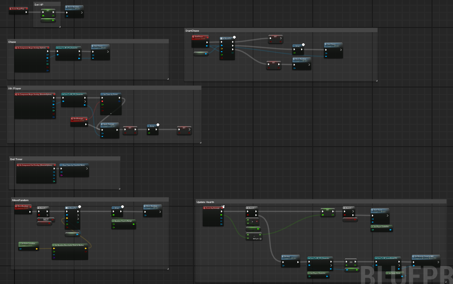This screenshot has width=453, height=284.
Task: Select the Set Timer by Event node
Action: [111, 104]
